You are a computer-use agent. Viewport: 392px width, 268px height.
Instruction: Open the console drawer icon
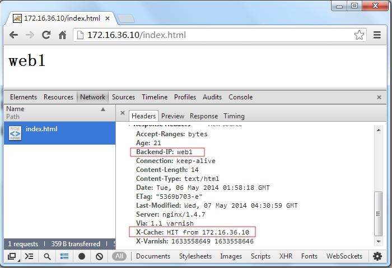tap(29, 256)
